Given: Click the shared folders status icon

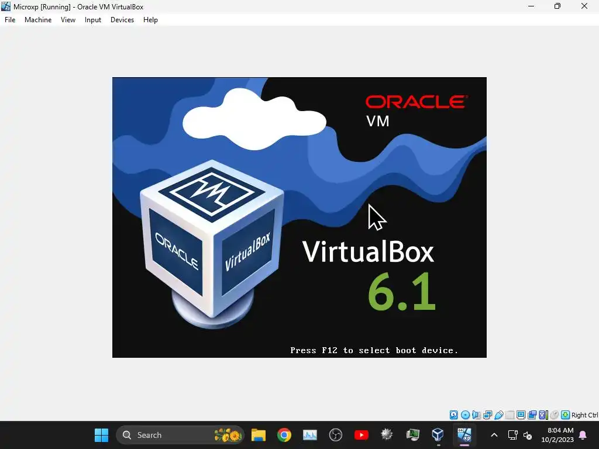Looking at the screenshot, I should click(510, 415).
